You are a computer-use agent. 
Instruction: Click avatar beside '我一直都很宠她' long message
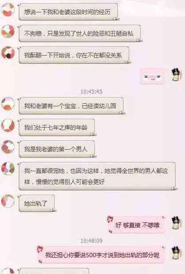(8, 169)
